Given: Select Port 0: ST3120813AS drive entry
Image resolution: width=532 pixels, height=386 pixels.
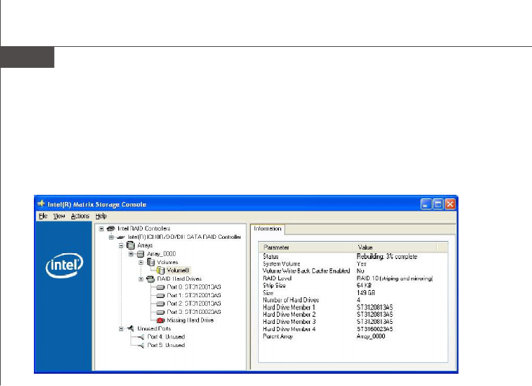Looking at the screenshot, I should (x=194, y=287).
